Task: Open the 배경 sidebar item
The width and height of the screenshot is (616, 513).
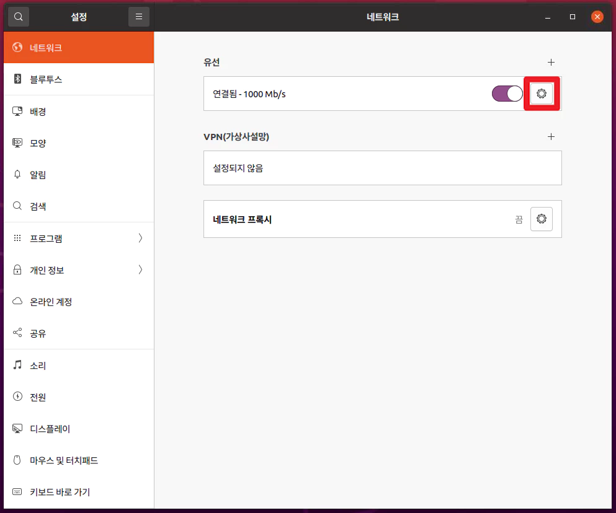Action: [79, 112]
